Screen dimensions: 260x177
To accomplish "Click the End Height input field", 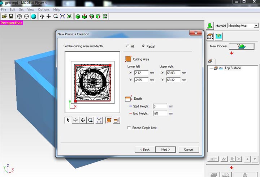I will click(160, 113).
